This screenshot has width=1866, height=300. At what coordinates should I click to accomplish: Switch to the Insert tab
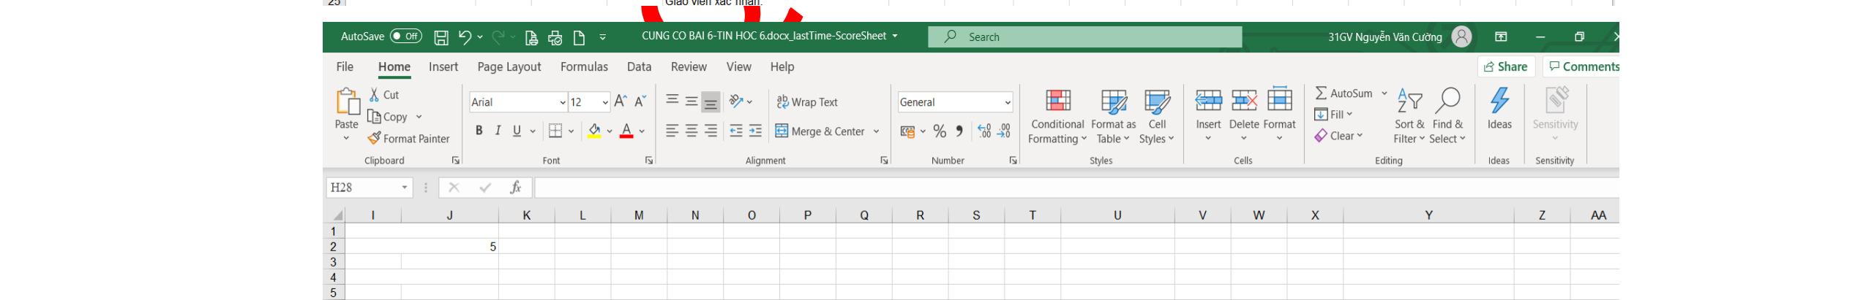443,66
